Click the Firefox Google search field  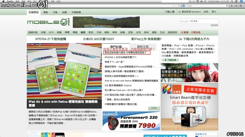tap(206, 6)
